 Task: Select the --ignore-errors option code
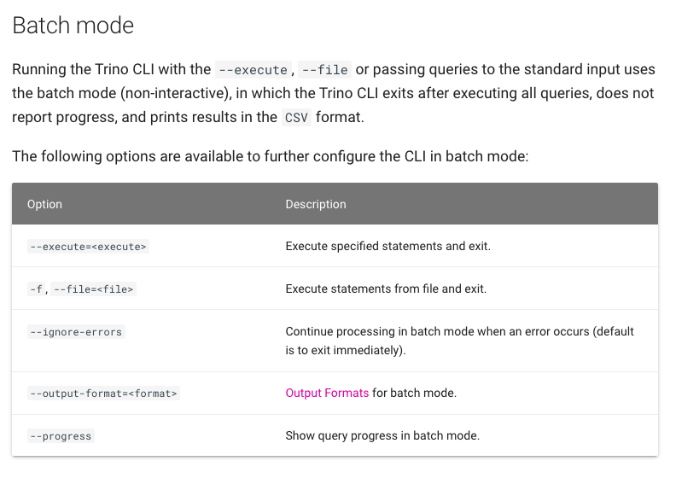76,332
